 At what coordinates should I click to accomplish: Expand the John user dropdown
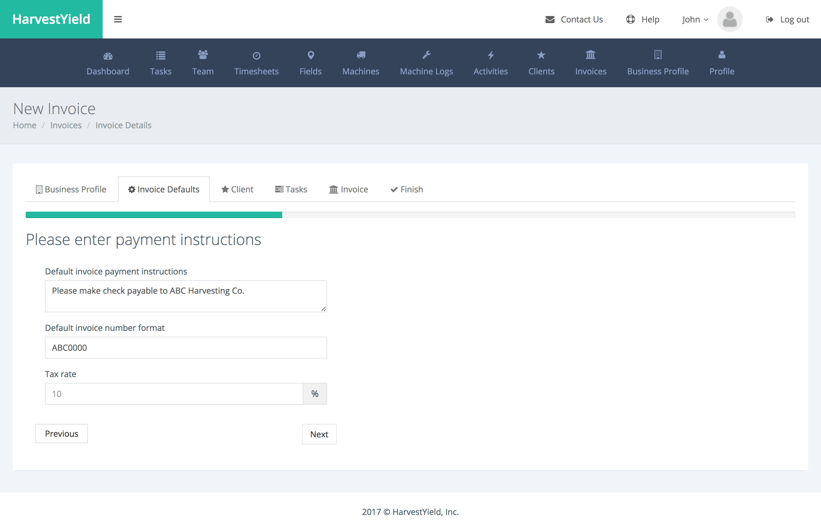coord(695,19)
